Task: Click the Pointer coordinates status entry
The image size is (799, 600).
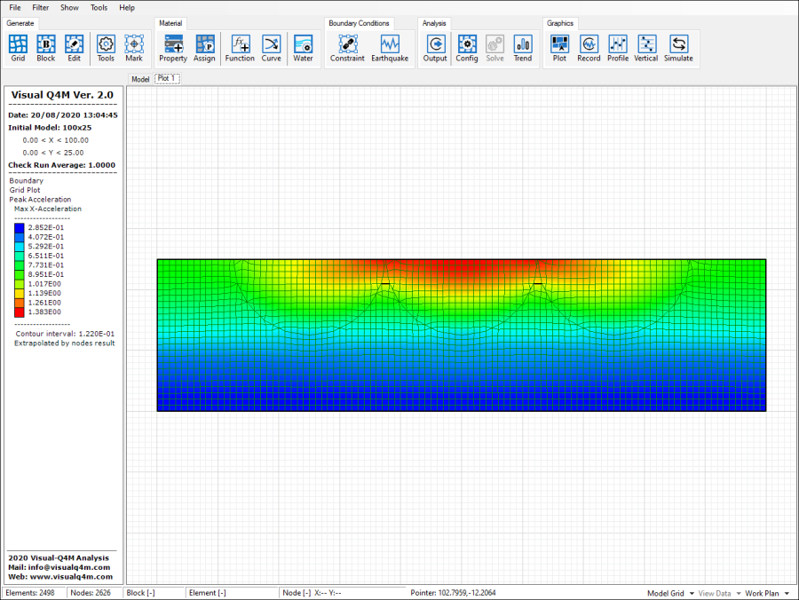Action: pyautogui.click(x=453, y=594)
